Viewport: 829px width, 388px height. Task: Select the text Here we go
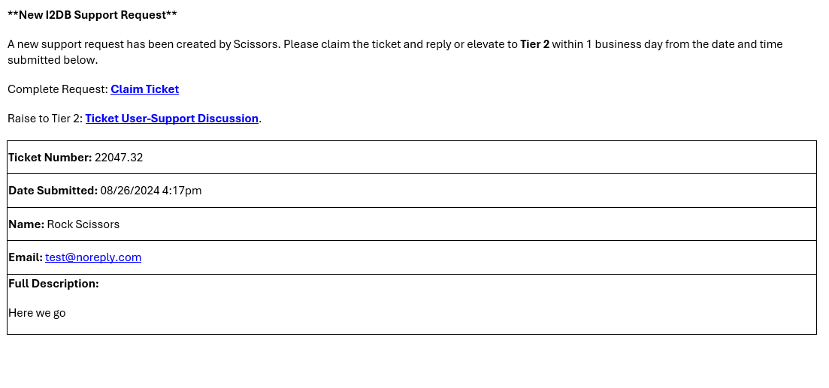point(37,313)
